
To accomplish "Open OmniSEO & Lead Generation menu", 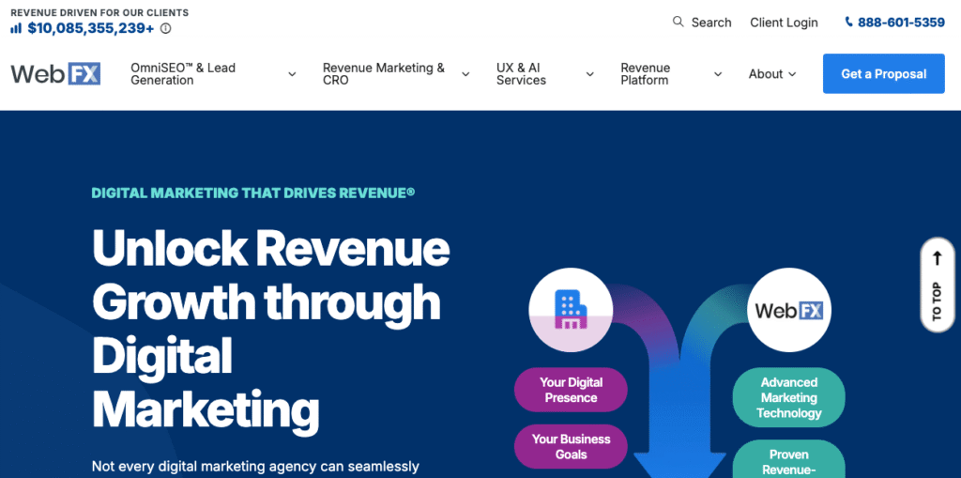I will pyautogui.click(x=183, y=74).
